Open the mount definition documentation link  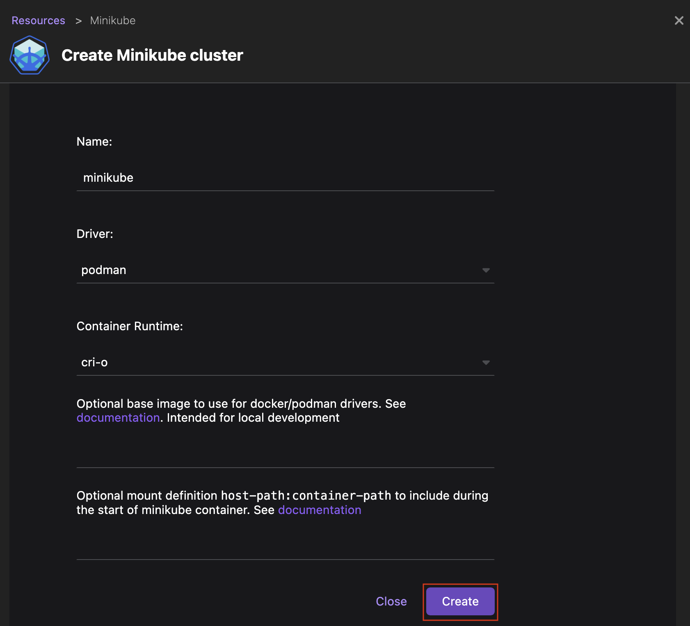(320, 510)
